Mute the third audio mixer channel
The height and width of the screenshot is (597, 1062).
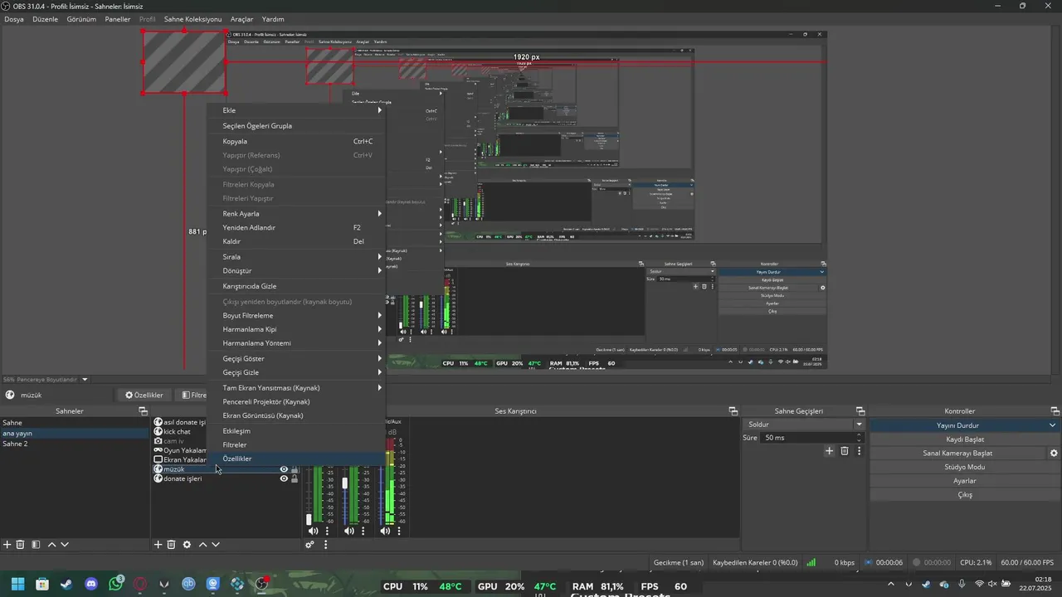point(385,531)
